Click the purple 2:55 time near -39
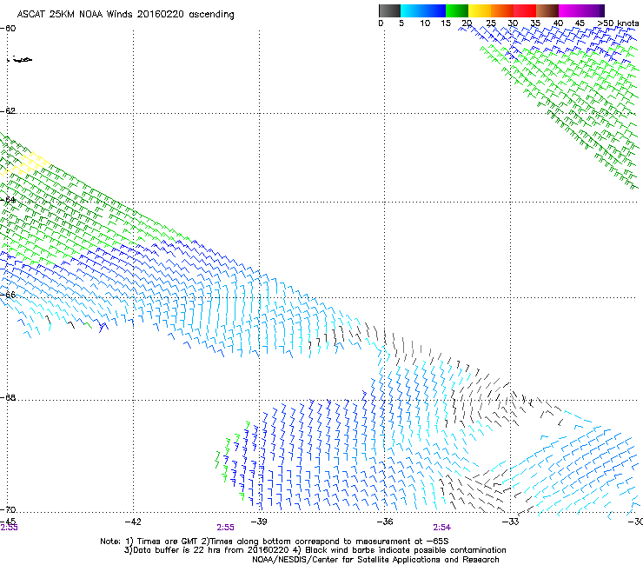The height and width of the screenshot is (565, 643). pyautogui.click(x=226, y=528)
